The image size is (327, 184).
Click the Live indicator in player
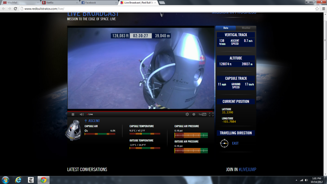pyautogui.click(x=90, y=114)
